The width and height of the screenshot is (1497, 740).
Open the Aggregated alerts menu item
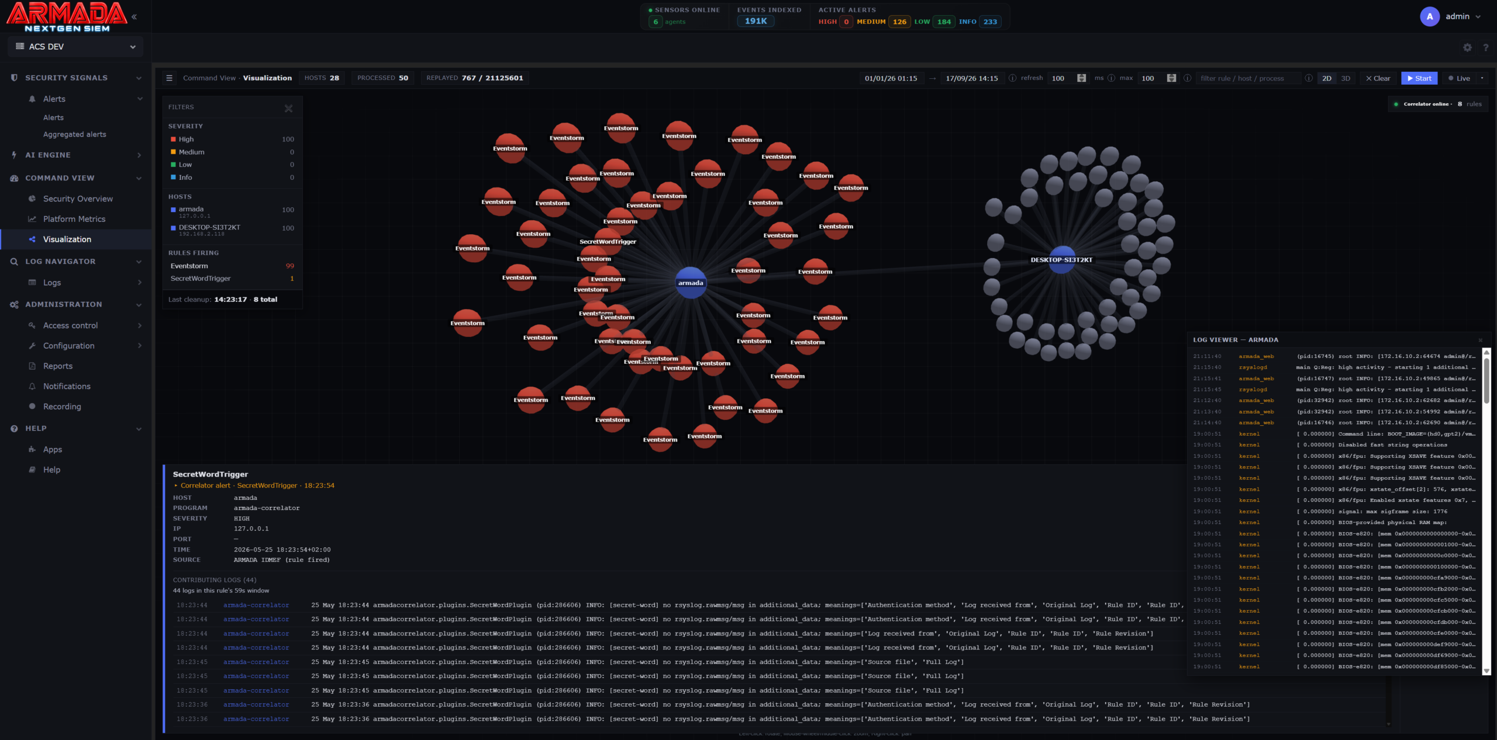coord(75,134)
